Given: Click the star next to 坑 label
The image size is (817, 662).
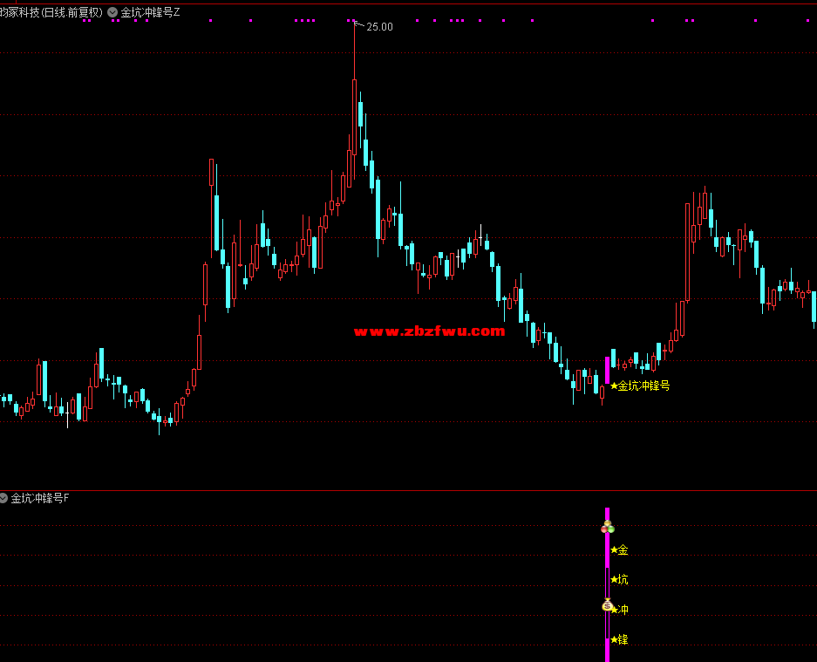Looking at the screenshot, I should click(x=614, y=580).
